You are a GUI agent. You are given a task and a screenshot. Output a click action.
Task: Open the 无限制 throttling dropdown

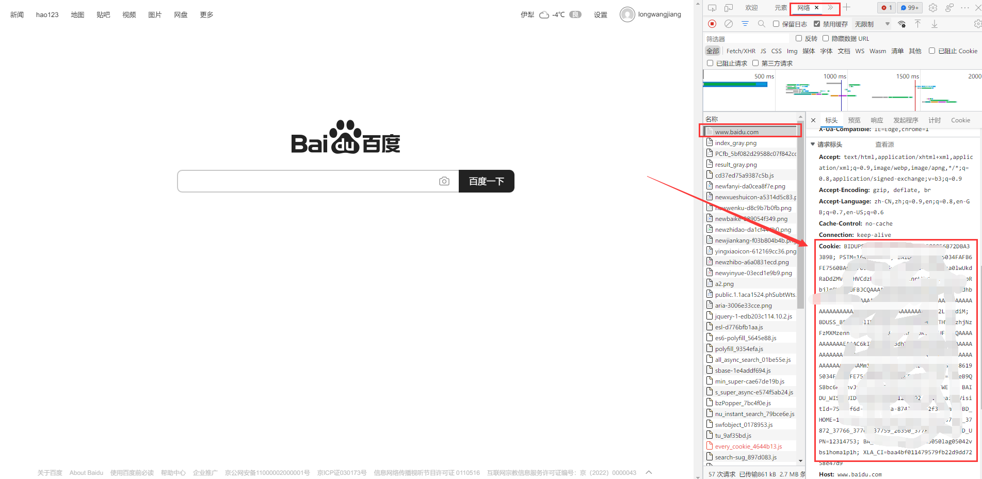click(x=872, y=24)
